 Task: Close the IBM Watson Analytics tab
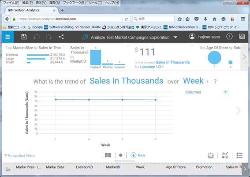(54, 11)
